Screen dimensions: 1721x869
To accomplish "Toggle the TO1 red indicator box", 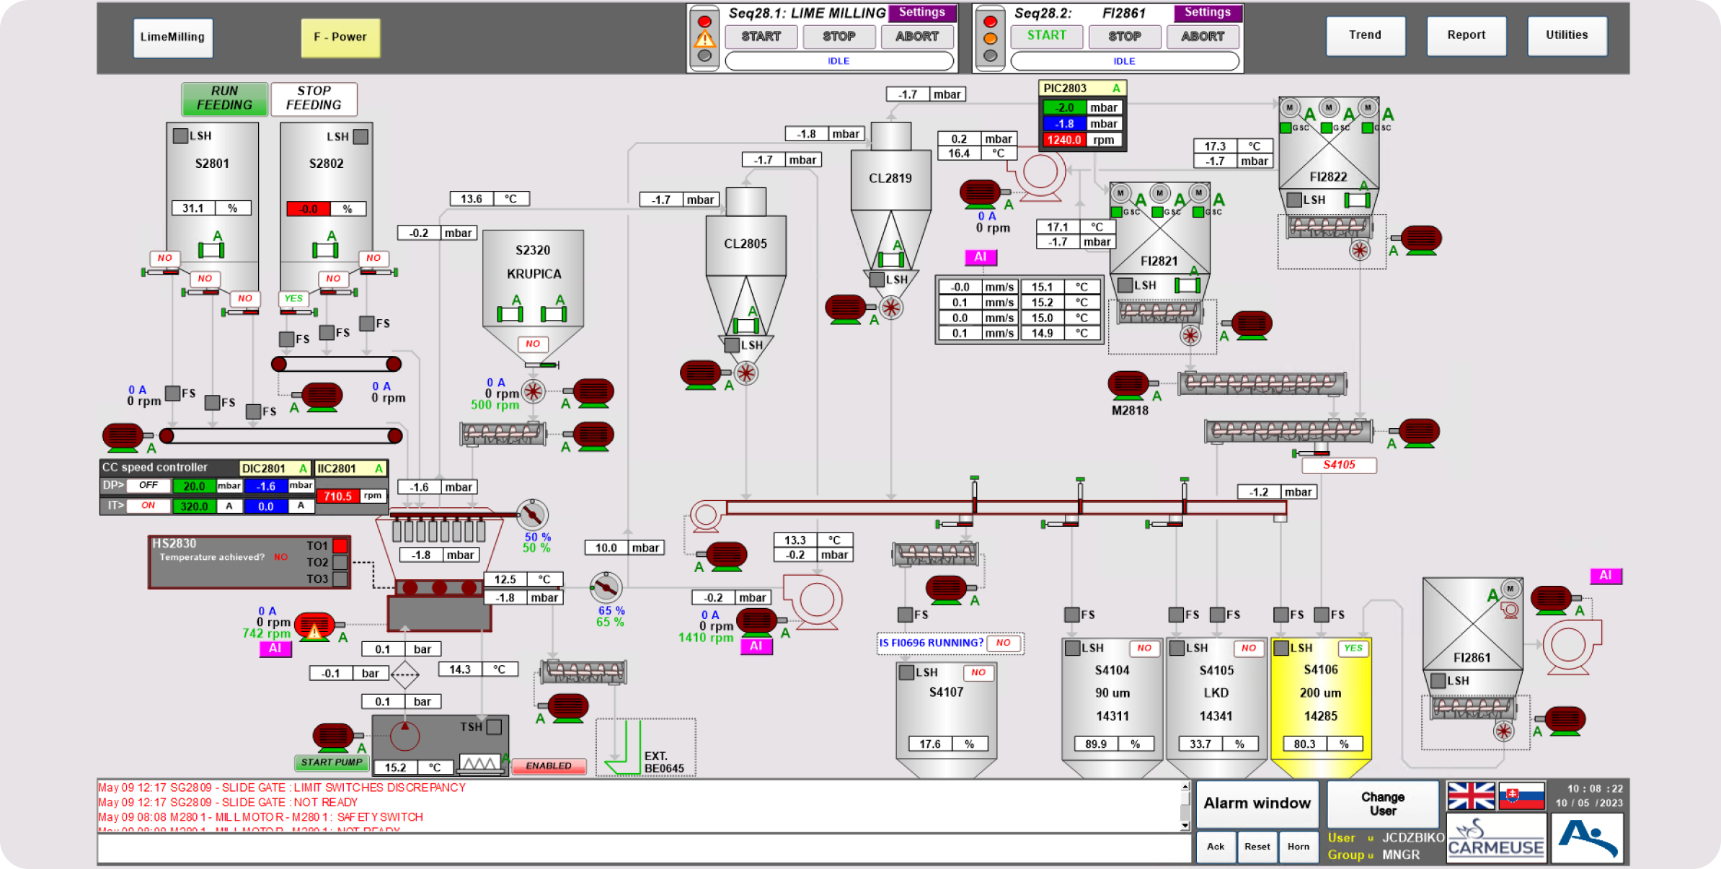I will (x=340, y=545).
